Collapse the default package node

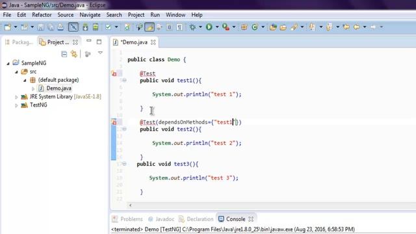25,80
